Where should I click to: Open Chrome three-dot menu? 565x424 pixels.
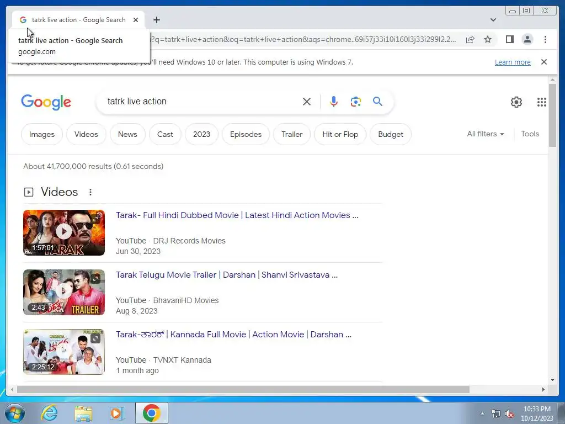tap(545, 39)
